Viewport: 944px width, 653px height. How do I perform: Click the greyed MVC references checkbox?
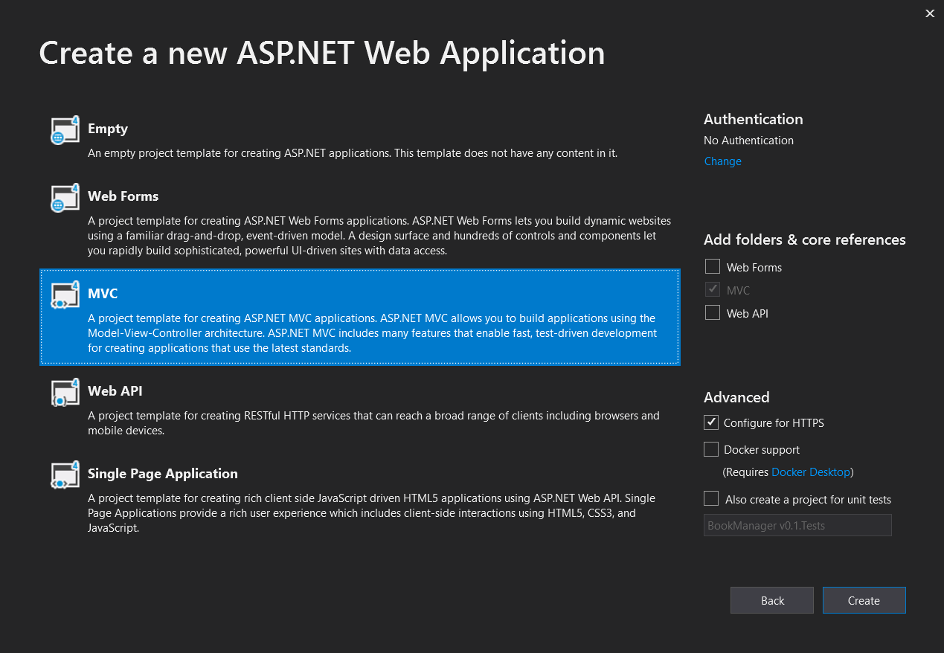(x=713, y=290)
